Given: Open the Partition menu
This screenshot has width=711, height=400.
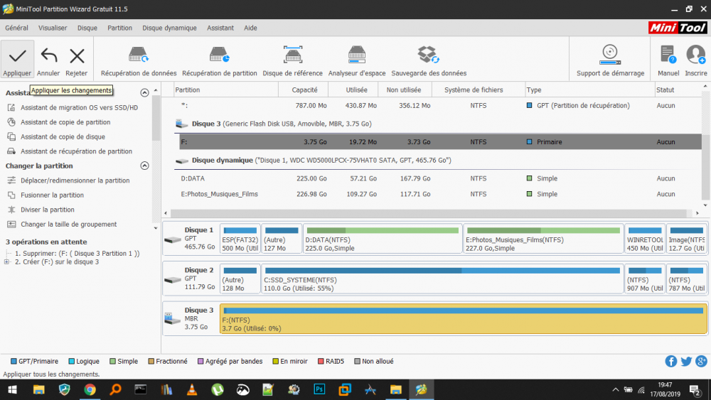Looking at the screenshot, I should [x=119, y=28].
